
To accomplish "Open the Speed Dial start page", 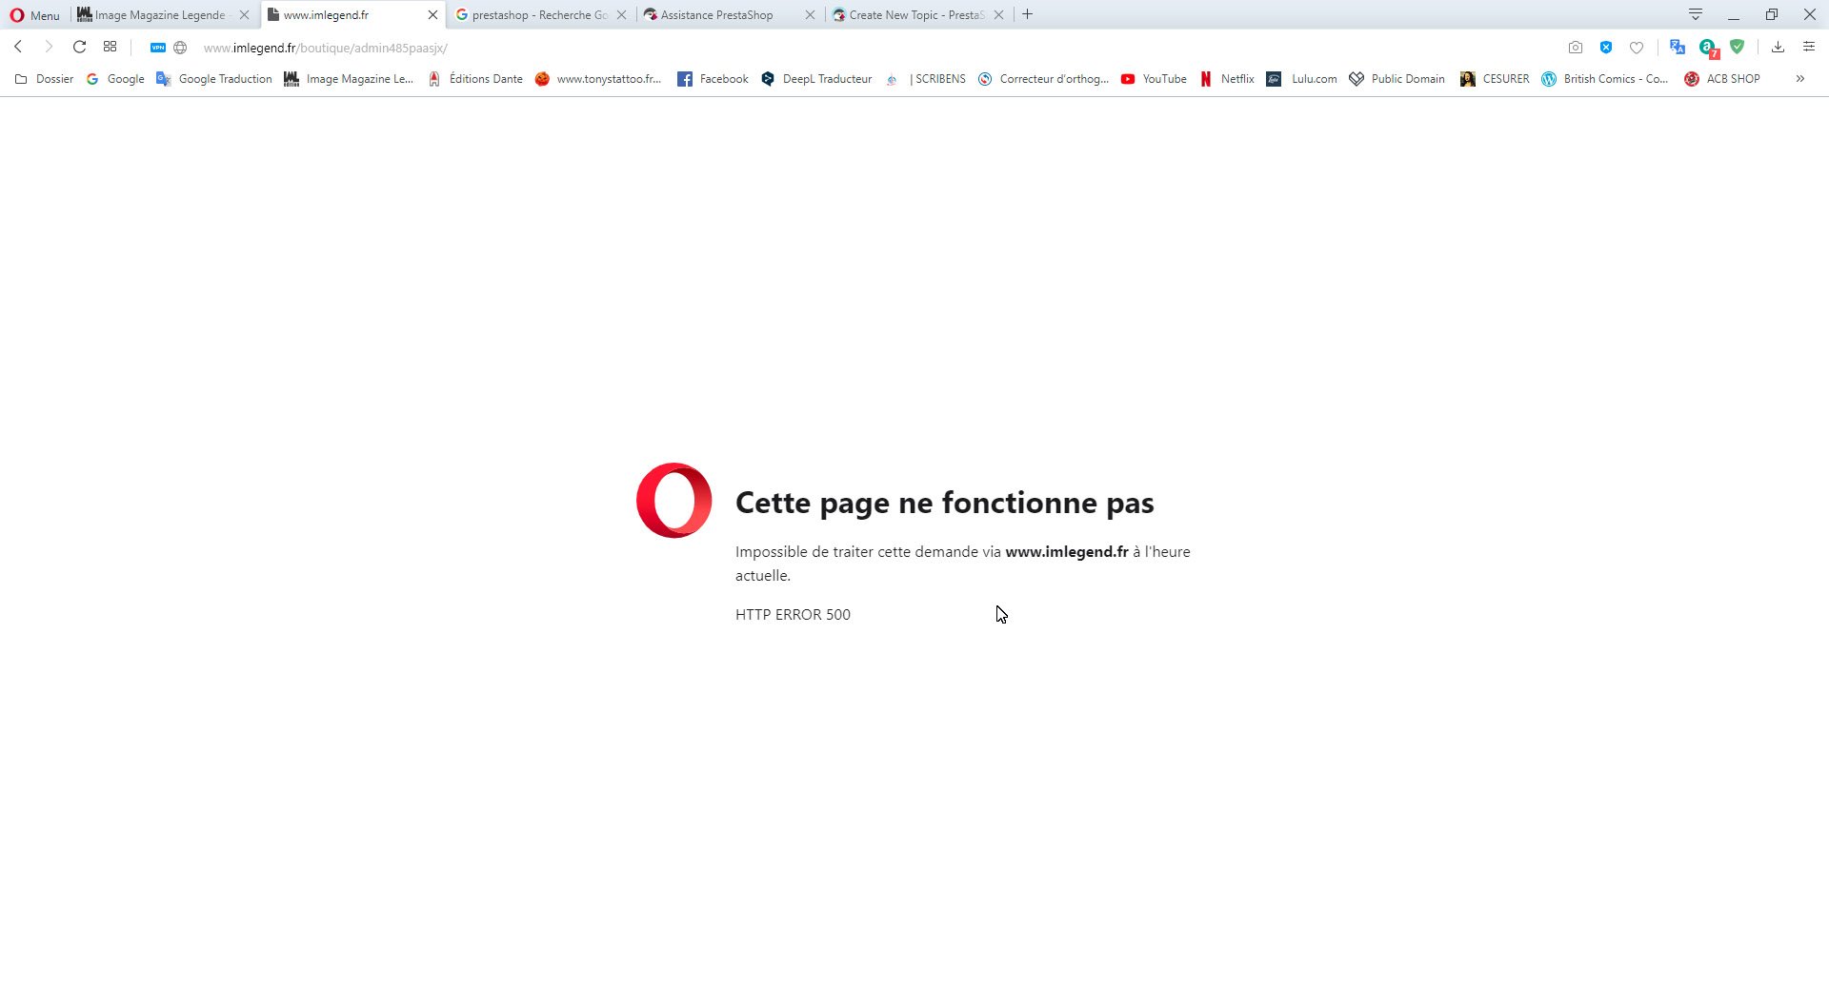I will click(x=110, y=47).
